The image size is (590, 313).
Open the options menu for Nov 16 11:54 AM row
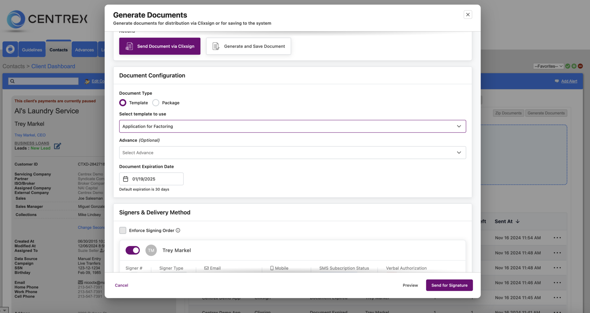point(557,238)
